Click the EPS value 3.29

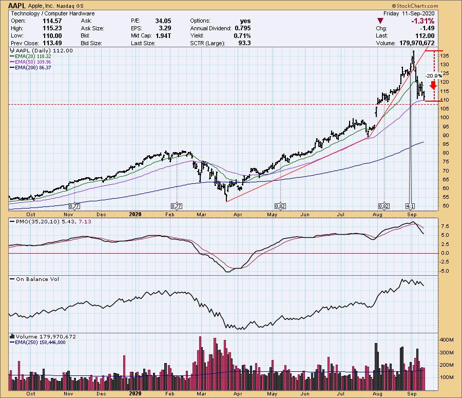pos(165,28)
